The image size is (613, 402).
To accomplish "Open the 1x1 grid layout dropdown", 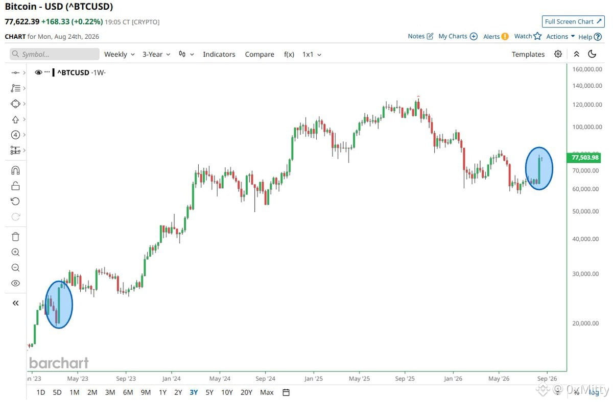I will 312,54.
